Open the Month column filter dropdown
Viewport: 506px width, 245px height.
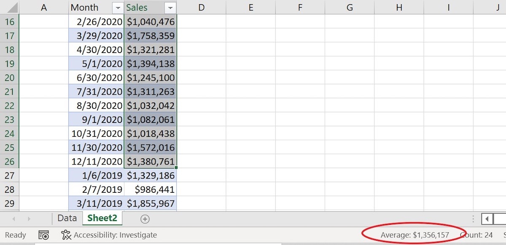[117, 8]
